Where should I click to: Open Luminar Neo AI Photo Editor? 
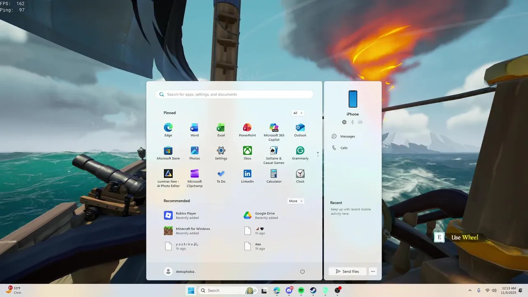(x=168, y=178)
